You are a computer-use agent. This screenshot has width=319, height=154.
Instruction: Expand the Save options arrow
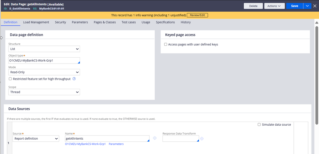point(307,6)
